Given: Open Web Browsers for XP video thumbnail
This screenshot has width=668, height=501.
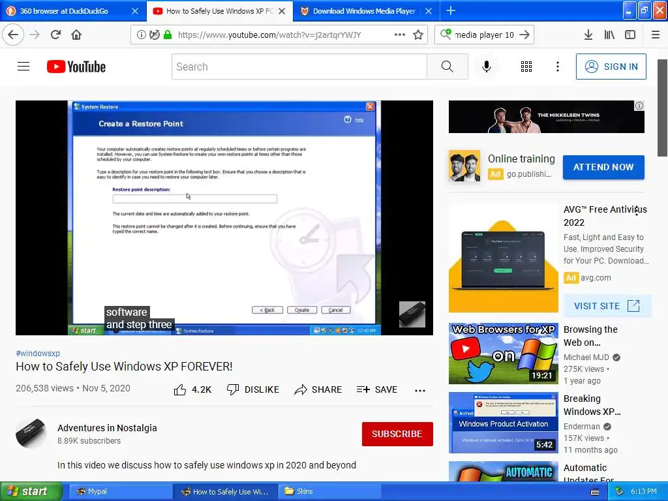Looking at the screenshot, I should (503, 353).
